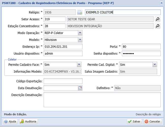Click the Usuário dispositivo field
This screenshot has height=127, width=165.
[x=63, y=53]
